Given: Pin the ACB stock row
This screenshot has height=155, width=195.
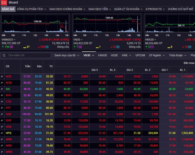Looking at the screenshot, I should (2, 76).
